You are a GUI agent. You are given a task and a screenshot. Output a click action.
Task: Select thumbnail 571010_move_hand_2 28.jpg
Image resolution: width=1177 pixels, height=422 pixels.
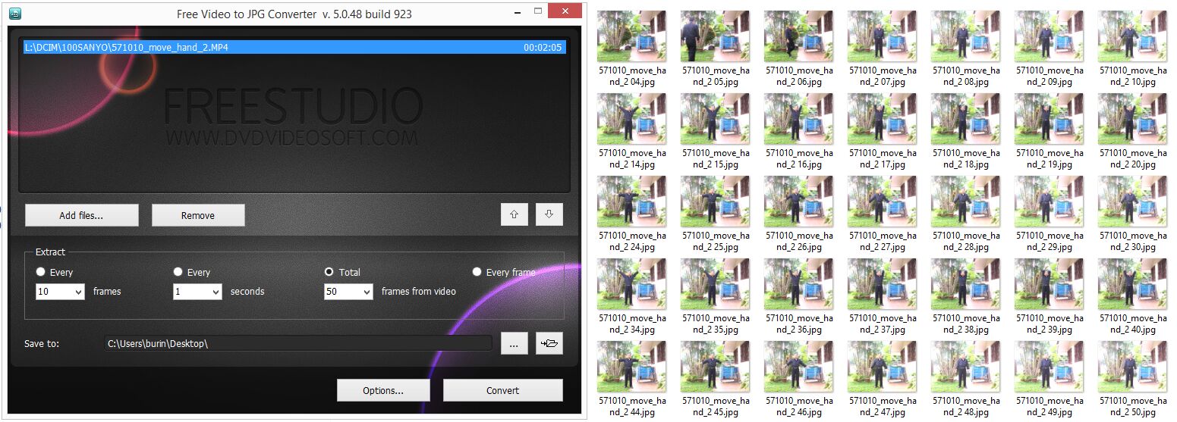point(966,202)
